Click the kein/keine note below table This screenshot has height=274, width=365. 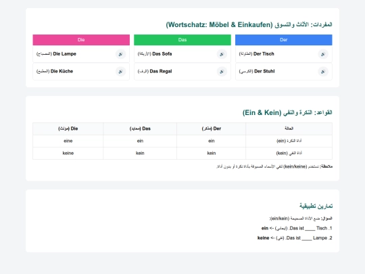[274, 166]
